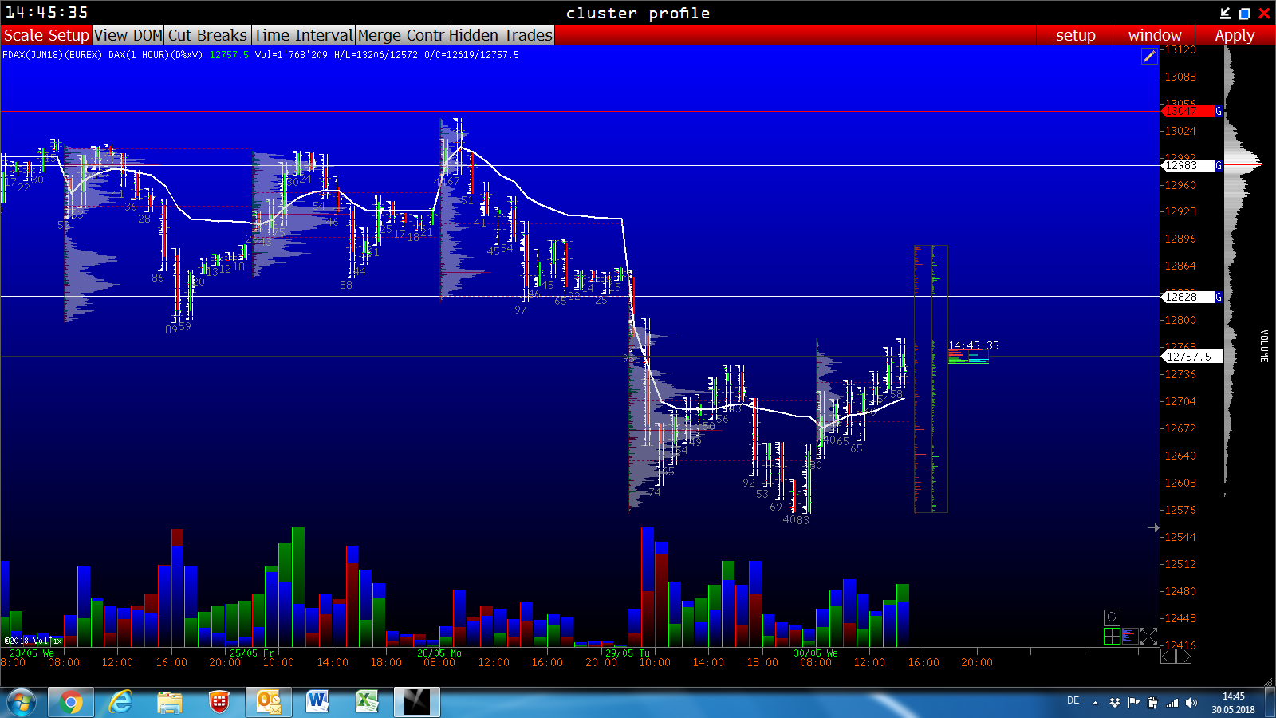Open the VolFix app in the taskbar
Screen dimensions: 1276x718
(417, 702)
